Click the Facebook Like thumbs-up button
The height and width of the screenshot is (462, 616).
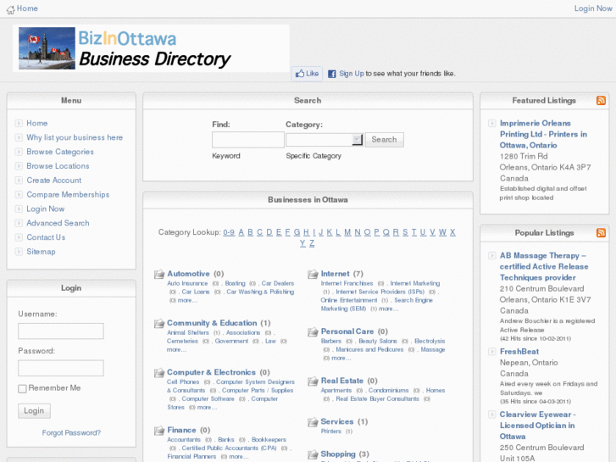(x=307, y=74)
